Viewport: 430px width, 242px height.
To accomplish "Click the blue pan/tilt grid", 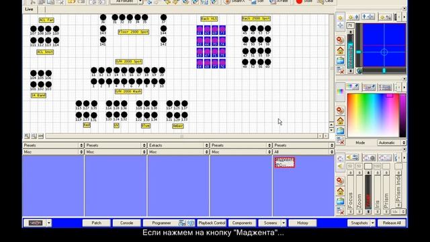I will coord(384,45).
